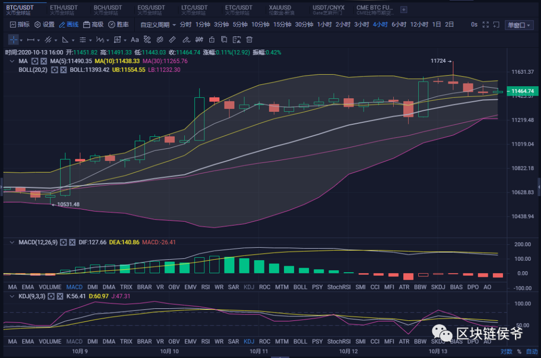Select the crosshair cursor drawing tool
The height and width of the screenshot is (358, 541).
tap(14, 40)
